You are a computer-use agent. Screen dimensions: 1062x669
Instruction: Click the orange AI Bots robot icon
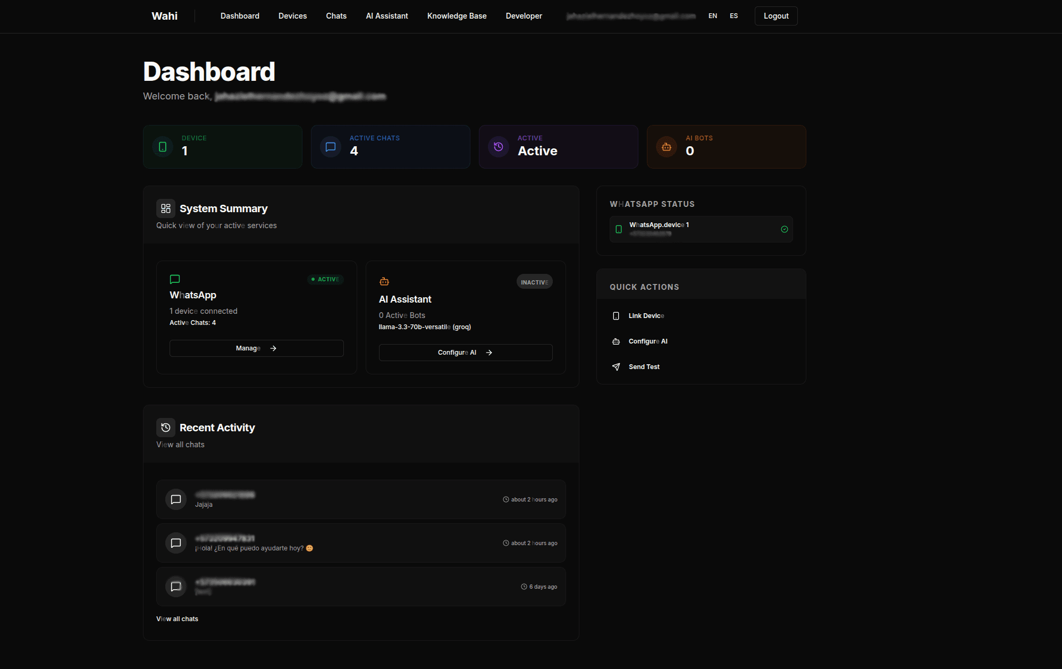[x=666, y=147]
